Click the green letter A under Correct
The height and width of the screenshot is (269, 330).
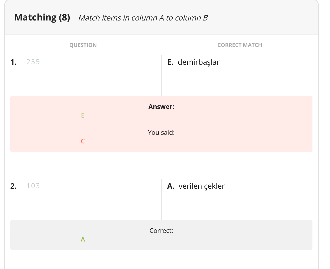83,239
